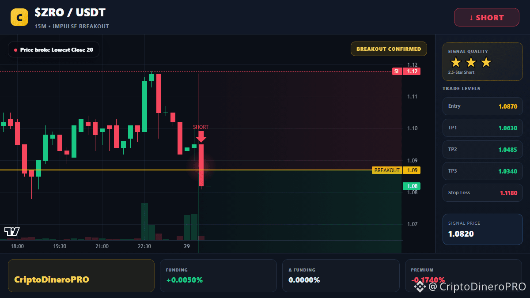Click the TRADE LEVELS heading
The image size is (530, 298).
pyautogui.click(x=461, y=89)
